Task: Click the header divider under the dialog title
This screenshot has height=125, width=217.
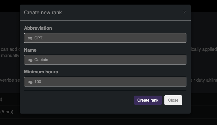Action: coord(105,21)
